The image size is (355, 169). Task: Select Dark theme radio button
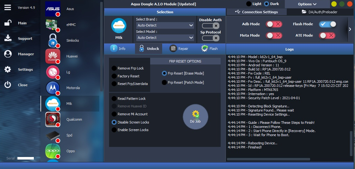click(266, 4)
